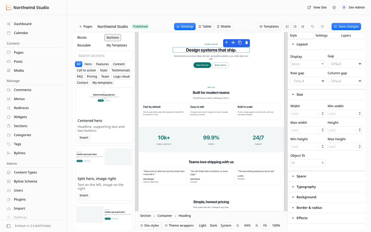This screenshot has height=232, width=371.
Task: Collapse the sidebar with the bottom-left icon
Action: [9, 226]
